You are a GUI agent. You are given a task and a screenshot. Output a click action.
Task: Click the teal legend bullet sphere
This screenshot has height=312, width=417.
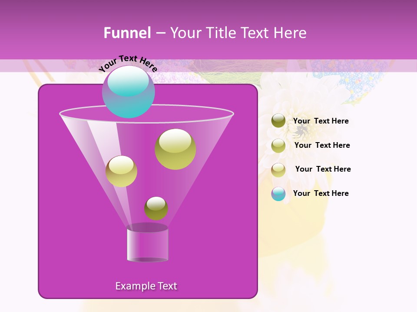278,193
